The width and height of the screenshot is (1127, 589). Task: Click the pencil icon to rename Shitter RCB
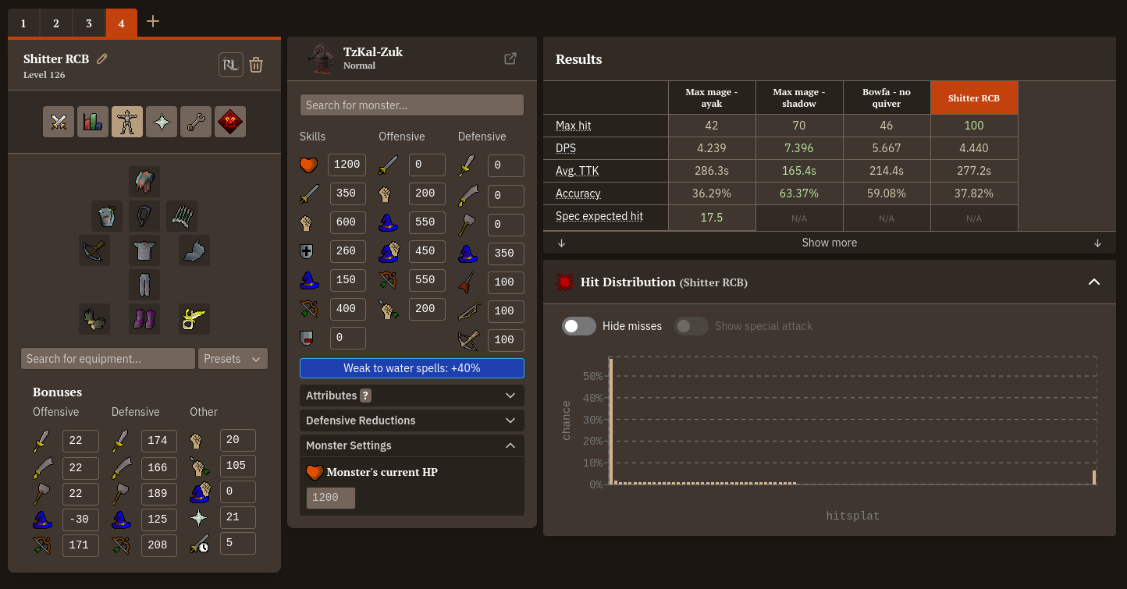(102, 59)
